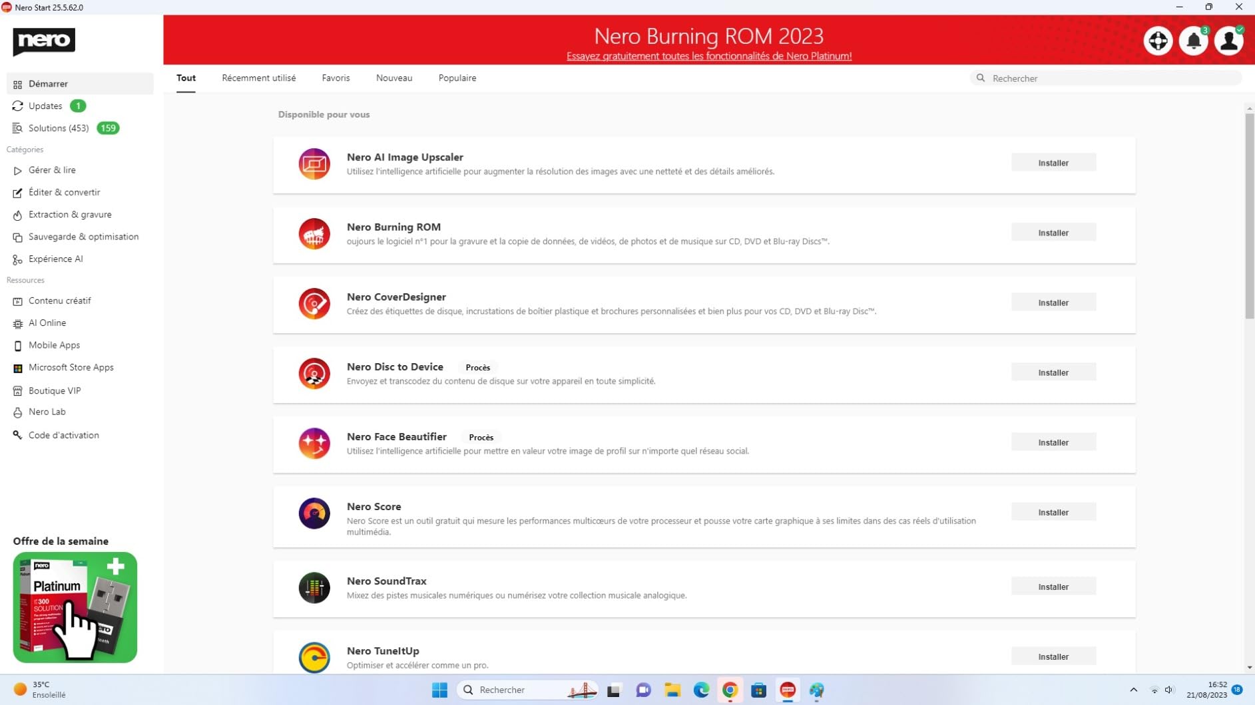Click the Nero Platinum free trial link
Screen dimensions: 1255x705
click(x=708, y=56)
